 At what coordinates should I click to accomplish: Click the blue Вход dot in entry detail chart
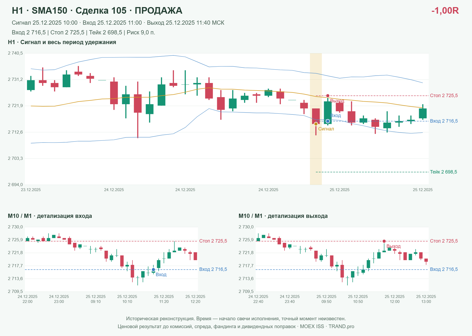click(153, 270)
